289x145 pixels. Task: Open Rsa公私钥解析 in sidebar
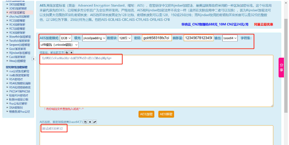tap(18, 103)
